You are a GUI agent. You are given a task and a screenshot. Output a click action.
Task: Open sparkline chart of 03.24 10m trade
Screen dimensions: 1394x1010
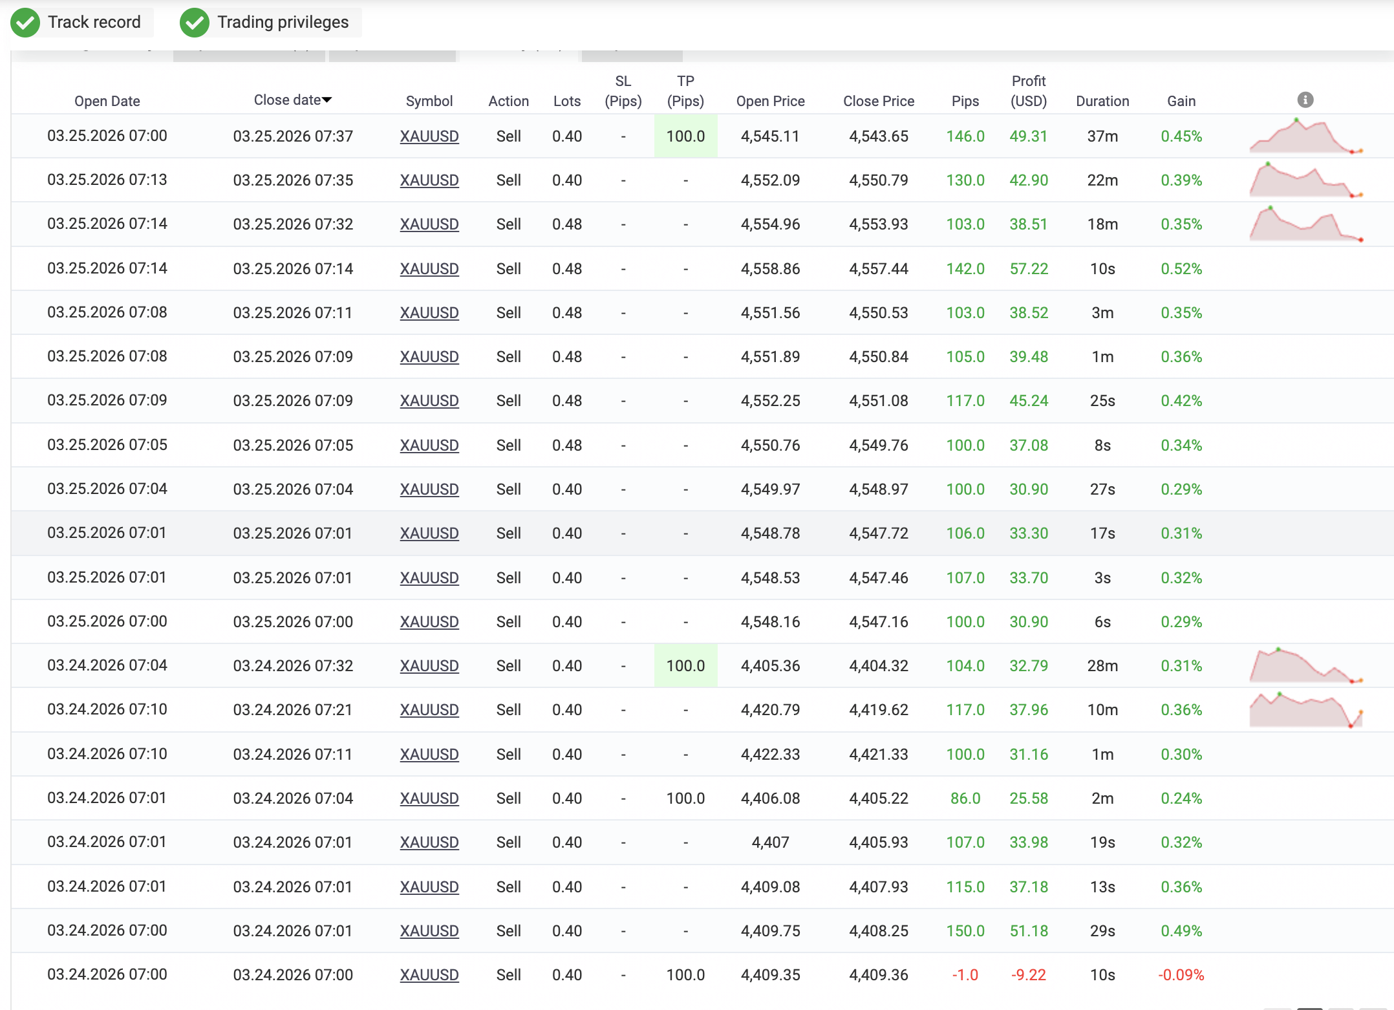tap(1305, 709)
